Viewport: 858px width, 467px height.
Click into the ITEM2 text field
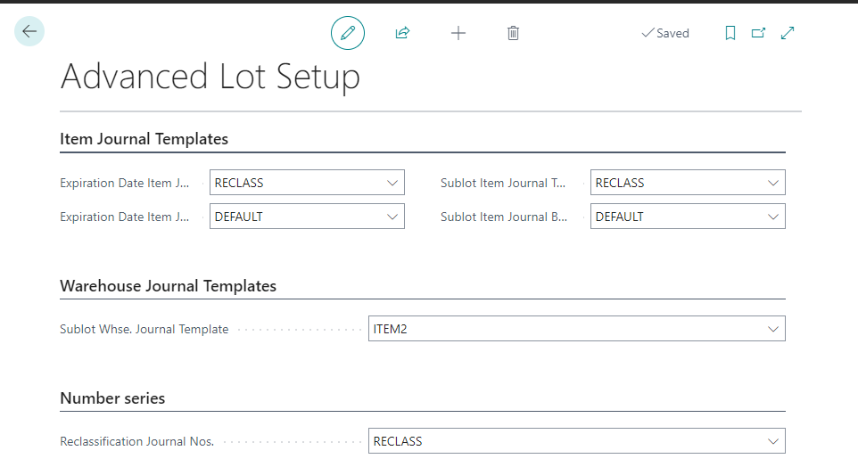[562, 329]
